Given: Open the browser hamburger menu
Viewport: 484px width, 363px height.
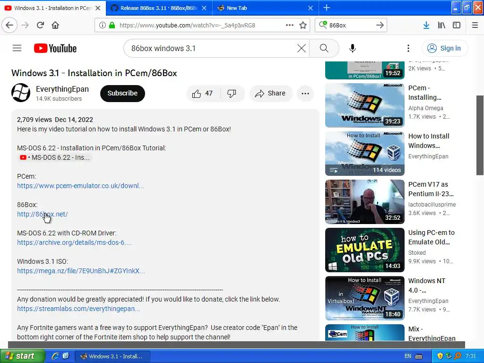Looking at the screenshot, I should (x=475, y=25).
